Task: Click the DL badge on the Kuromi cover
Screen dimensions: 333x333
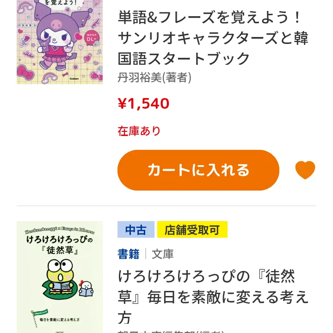Action: 91,38
